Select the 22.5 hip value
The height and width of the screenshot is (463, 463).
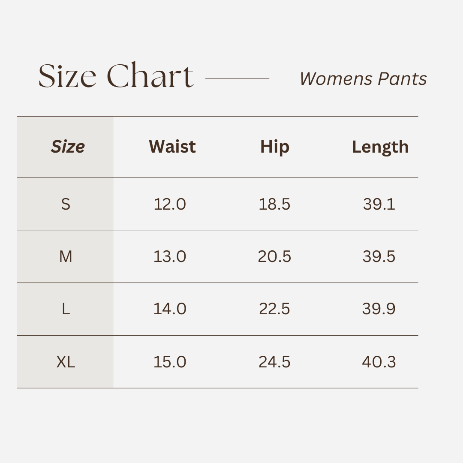coord(274,309)
